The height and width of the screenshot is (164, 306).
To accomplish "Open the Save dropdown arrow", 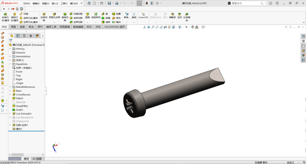I will coord(113,3).
